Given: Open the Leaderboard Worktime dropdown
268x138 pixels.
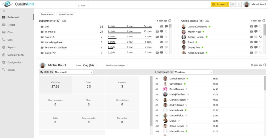Looking at the screenshot, I should point(193,72).
